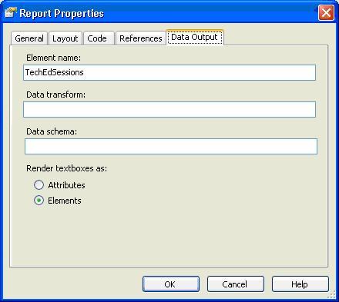Click the Cancel button
339x302 pixels.
click(236, 284)
